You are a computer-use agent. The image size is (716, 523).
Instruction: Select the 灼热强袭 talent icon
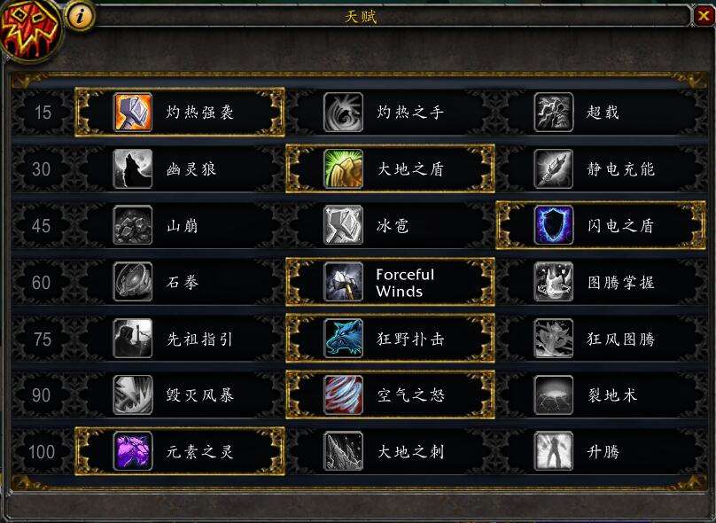click(x=132, y=112)
